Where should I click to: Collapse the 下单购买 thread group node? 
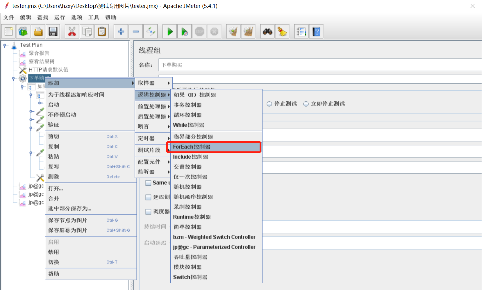[x=13, y=78]
